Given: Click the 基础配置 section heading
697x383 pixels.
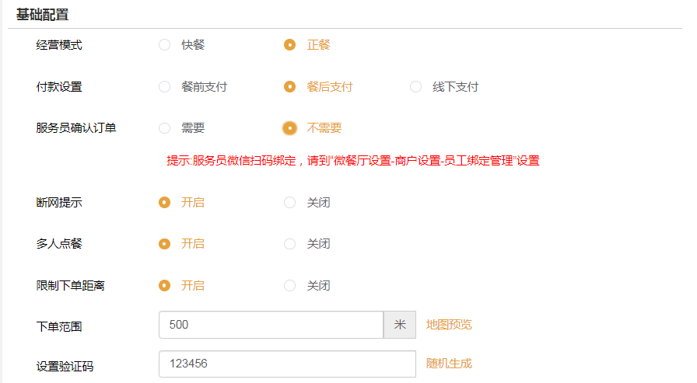Looking at the screenshot, I should click(43, 14).
